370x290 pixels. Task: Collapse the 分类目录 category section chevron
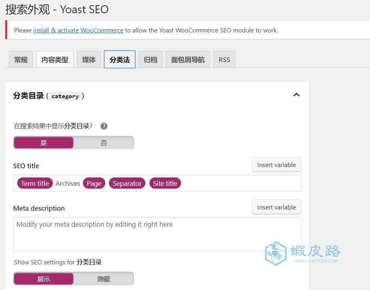[296, 95]
